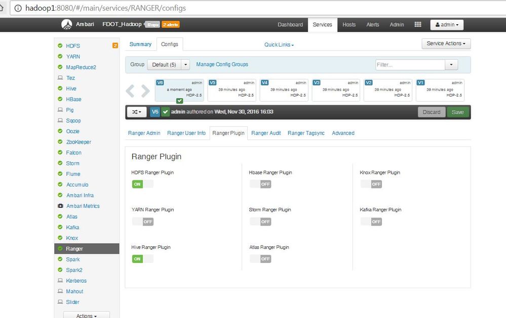Viewport: 506px width, 318px height.
Task: Enable the Storm Ranger Plugin switch
Action: [x=260, y=221]
